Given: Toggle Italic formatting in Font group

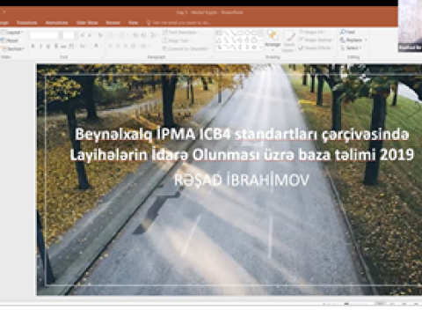Looking at the screenshot, I should 40,46.
